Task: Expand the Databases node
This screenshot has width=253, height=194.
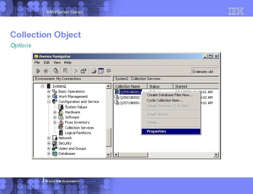Action: click(49, 154)
